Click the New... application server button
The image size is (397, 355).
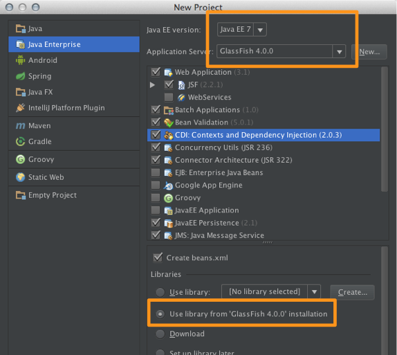click(x=369, y=52)
